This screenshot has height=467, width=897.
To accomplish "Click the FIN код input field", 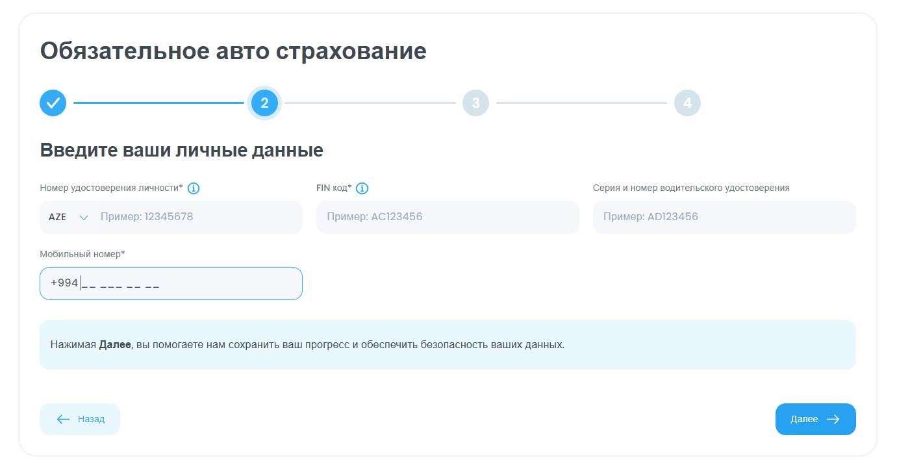I will point(447,216).
